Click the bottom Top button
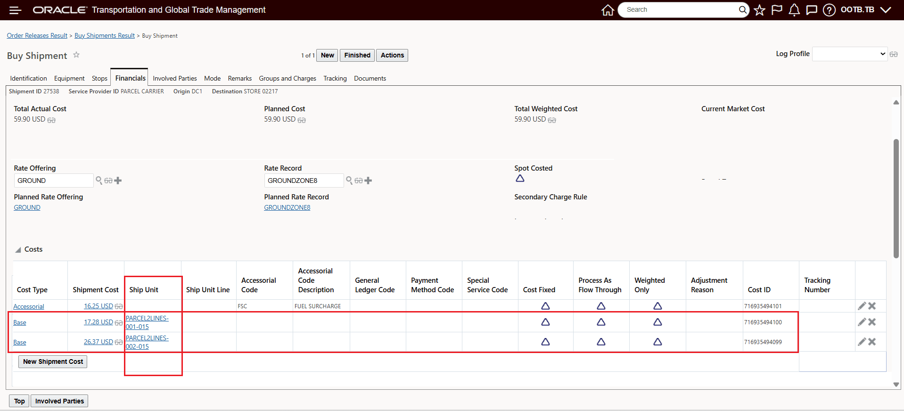This screenshot has width=904, height=411. (x=19, y=401)
